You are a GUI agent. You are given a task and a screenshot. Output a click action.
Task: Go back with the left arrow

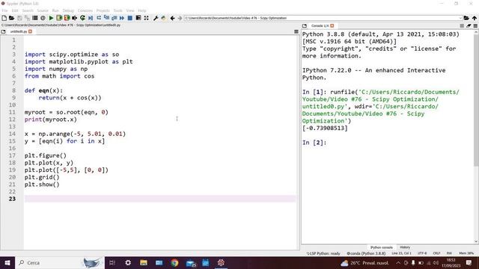(x=172, y=18)
